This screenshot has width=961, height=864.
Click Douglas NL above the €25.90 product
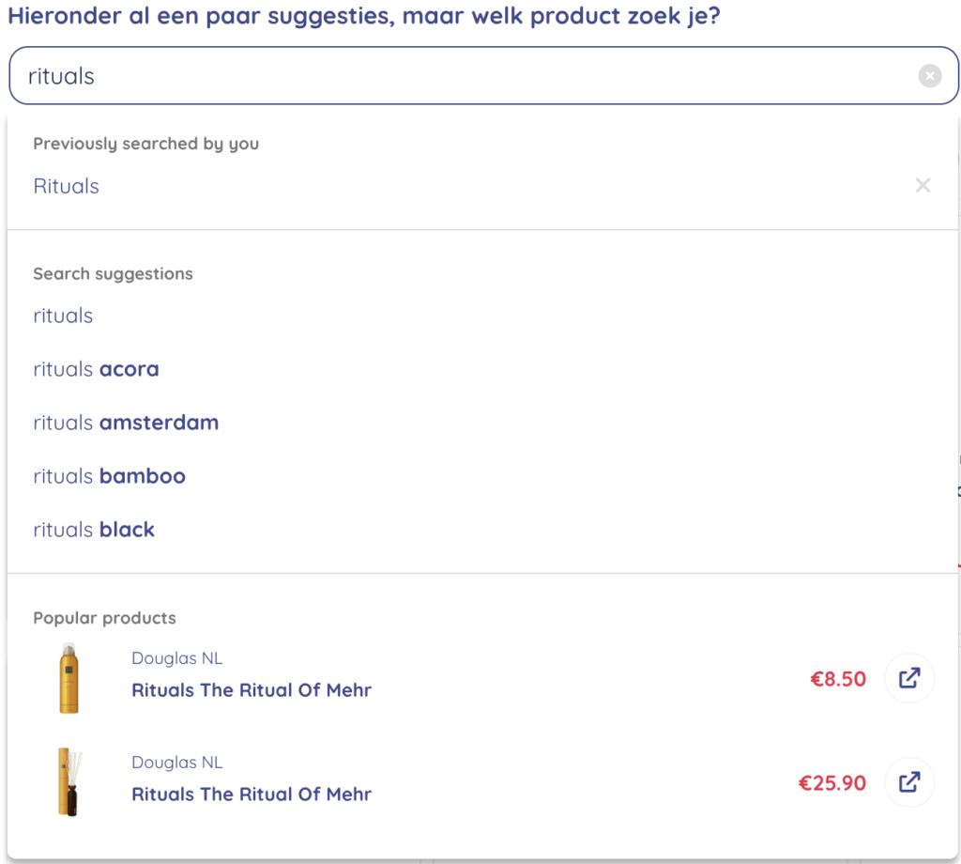coord(177,763)
